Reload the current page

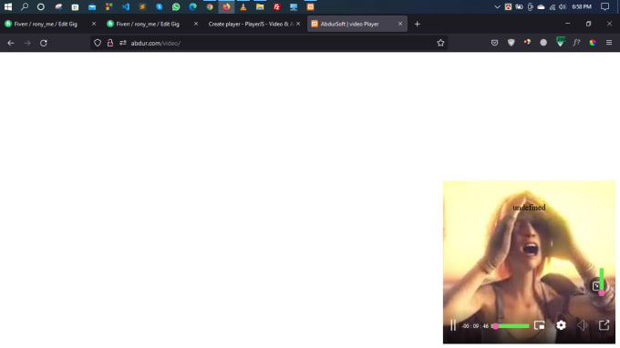pyautogui.click(x=44, y=43)
